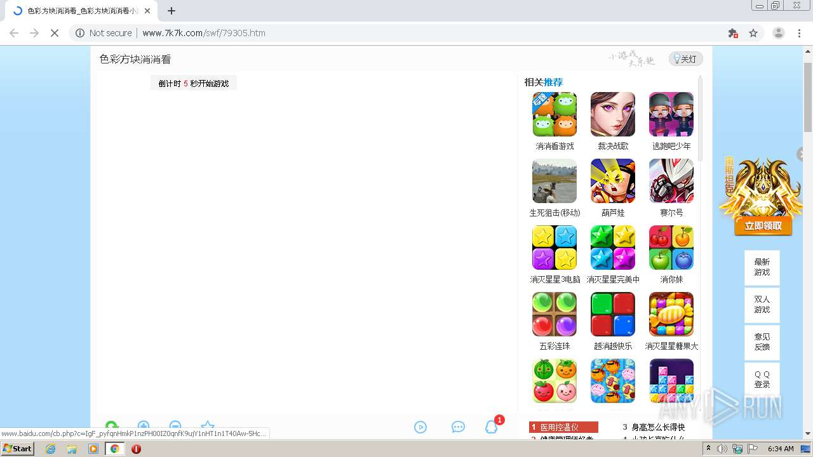Open file explorer folder in taskbar
813x457 pixels.
click(x=72, y=448)
